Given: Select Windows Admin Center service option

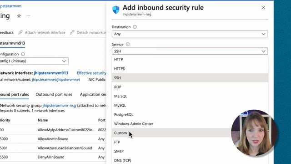Looking at the screenshot, I should 190,123.
